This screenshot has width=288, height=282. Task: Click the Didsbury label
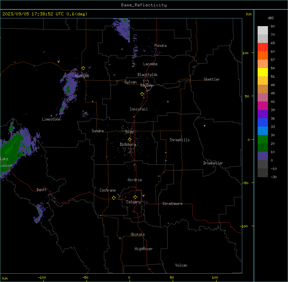click(x=128, y=144)
